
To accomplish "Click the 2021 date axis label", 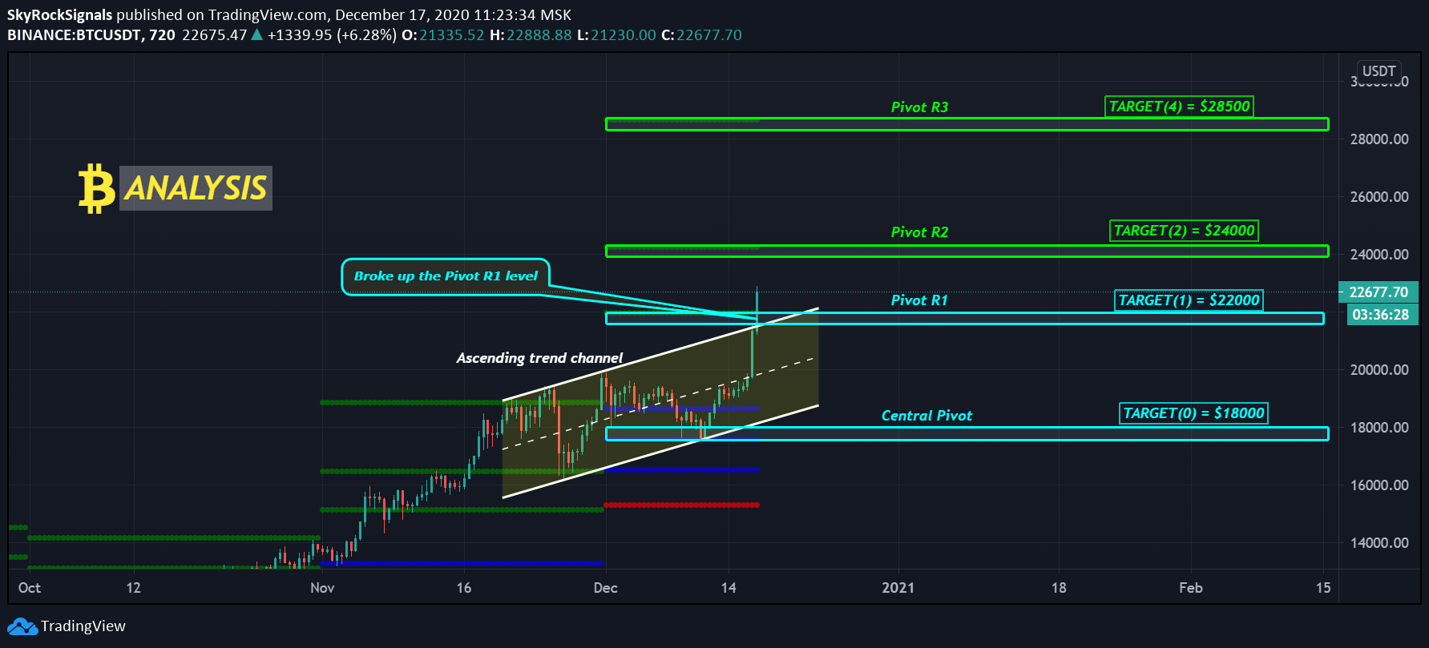I will point(898,588).
